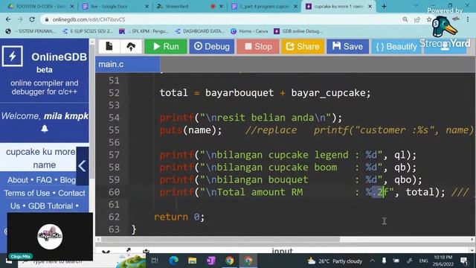
Task: Show hidden system tray icons
Action: coord(372,261)
